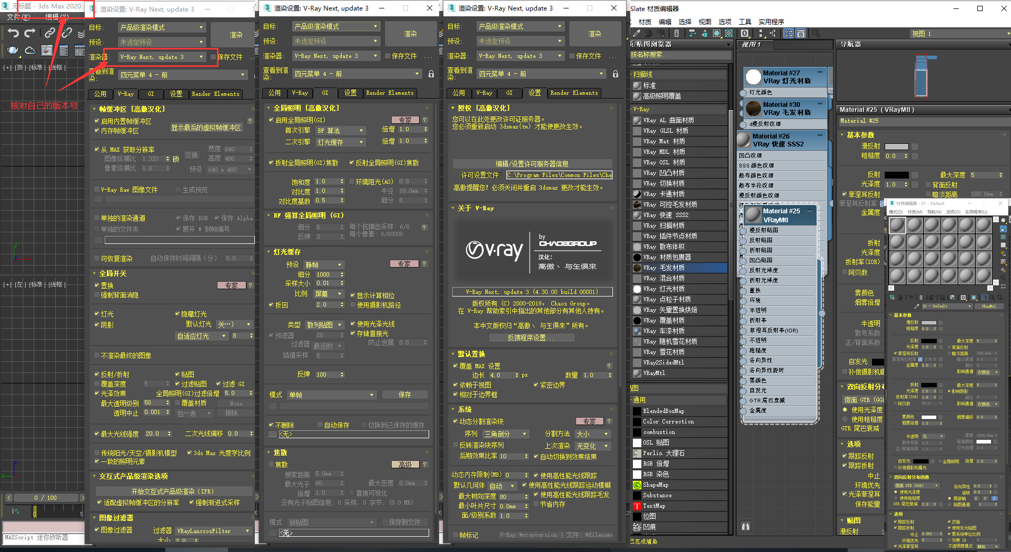The height and width of the screenshot is (552, 1011).
Task: Click the Material ID Channel '0' icon
Action: [x=745, y=33]
